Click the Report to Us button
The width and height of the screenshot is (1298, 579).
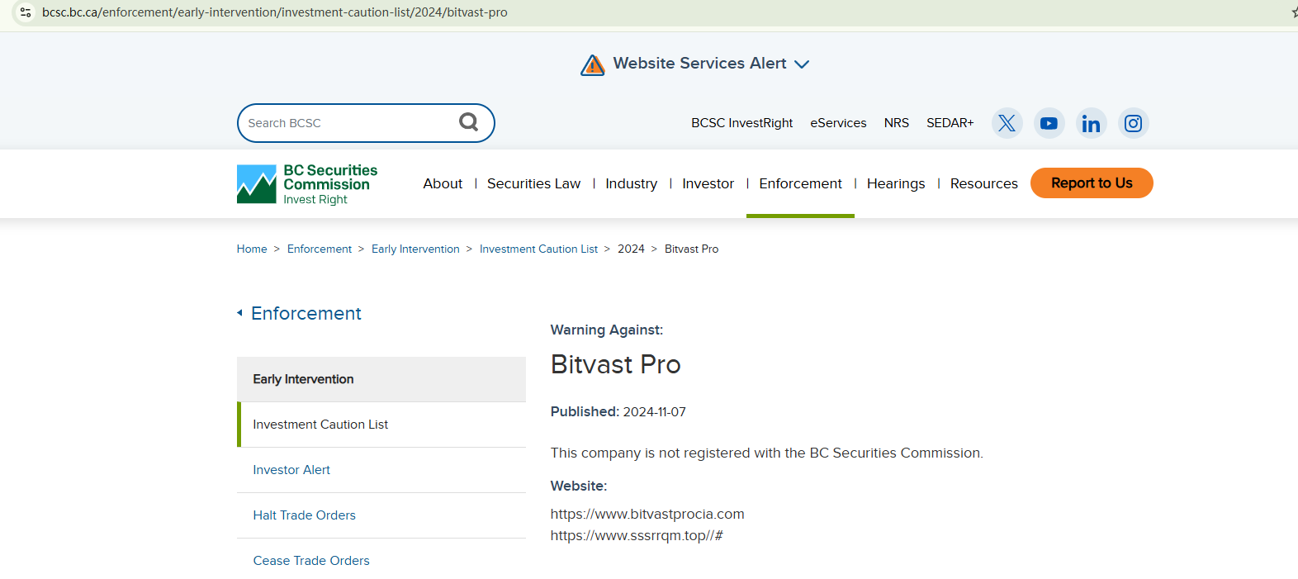[1091, 183]
